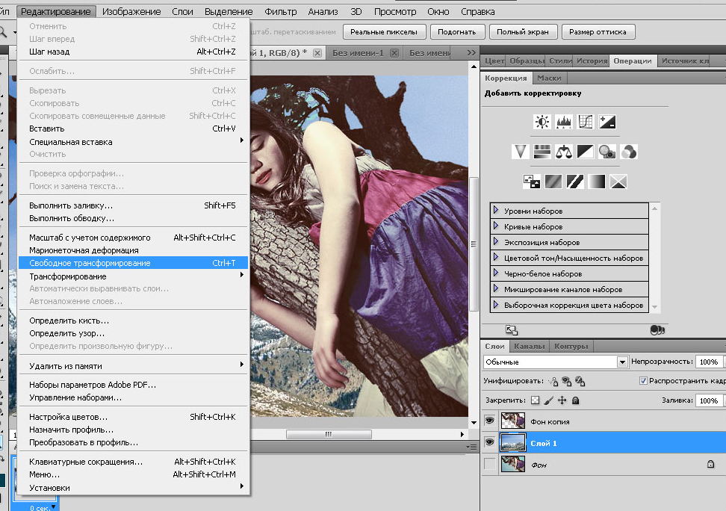Add a Gradient Map adjustment icon
The image size is (726, 511).
pyautogui.click(x=596, y=181)
